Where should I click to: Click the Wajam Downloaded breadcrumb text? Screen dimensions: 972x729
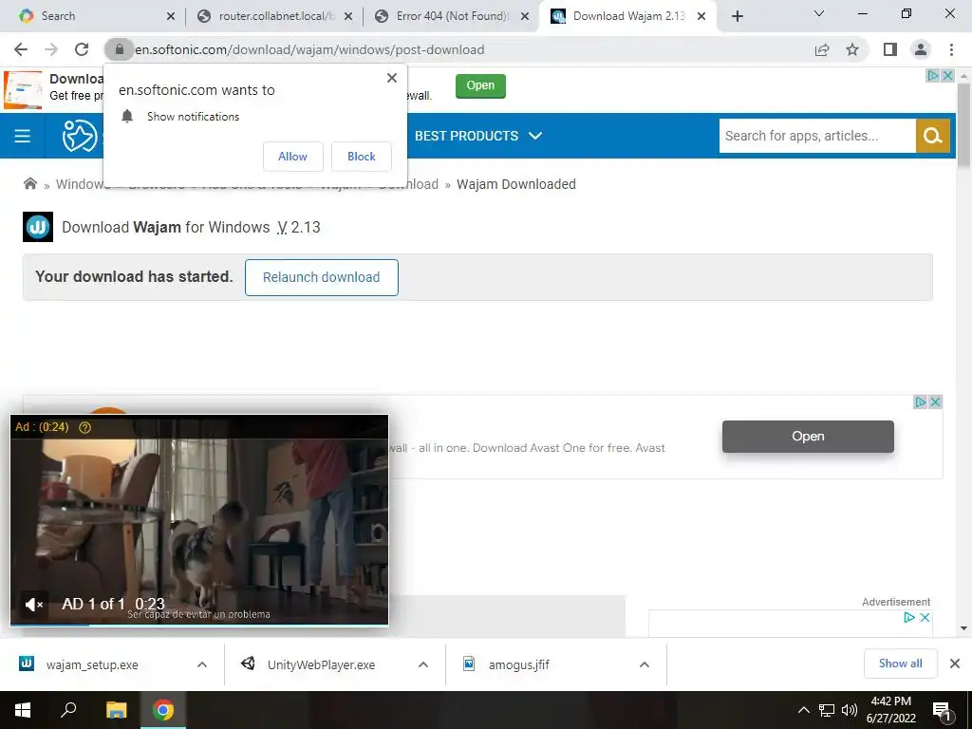pos(515,184)
